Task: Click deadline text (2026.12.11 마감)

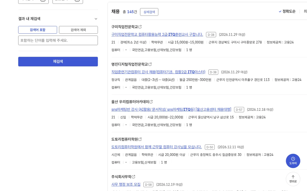Action: point(231,147)
